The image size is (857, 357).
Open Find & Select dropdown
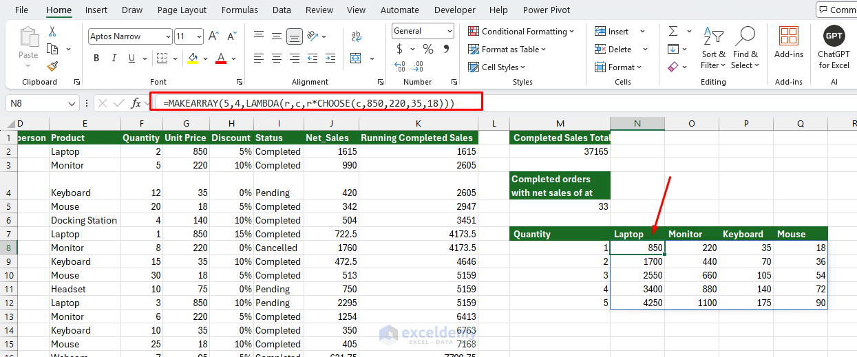coord(745,49)
